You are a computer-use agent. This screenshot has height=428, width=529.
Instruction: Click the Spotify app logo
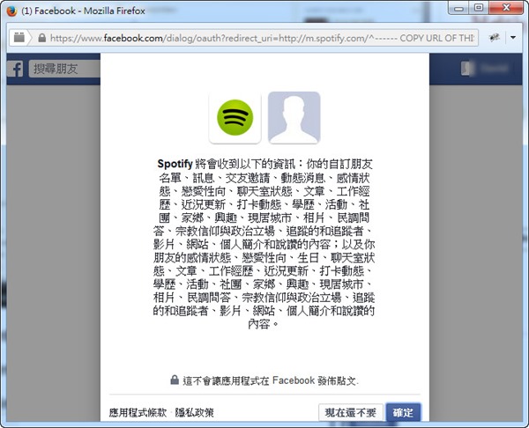click(x=235, y=118)
